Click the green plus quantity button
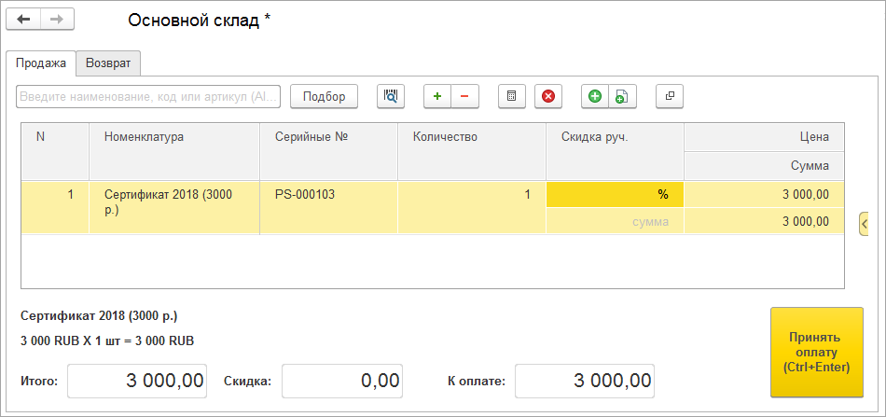Screen dimensions: 886x417 (437, 96)
